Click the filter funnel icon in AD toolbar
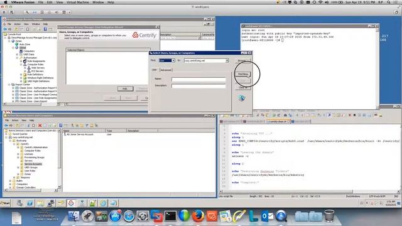 point(87,126)
